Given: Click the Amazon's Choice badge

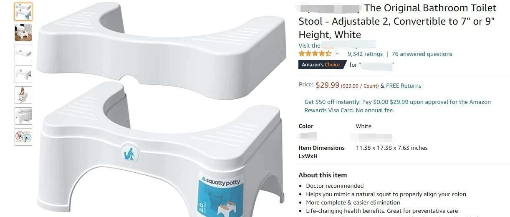Looking at the screenshot, I should pos(322,65).
